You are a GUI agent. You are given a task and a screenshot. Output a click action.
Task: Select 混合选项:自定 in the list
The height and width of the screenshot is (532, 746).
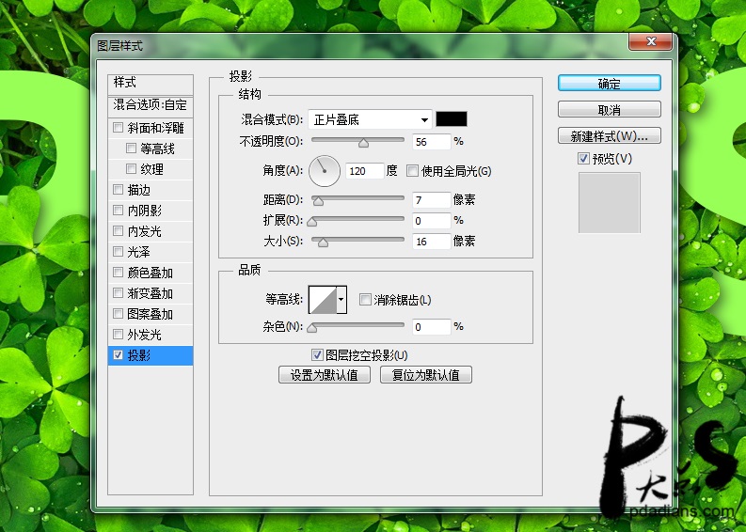(x=151, y=105)
